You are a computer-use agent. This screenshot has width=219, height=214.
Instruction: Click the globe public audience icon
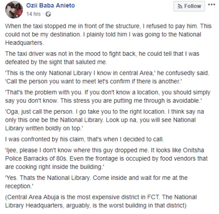point(48,14)
